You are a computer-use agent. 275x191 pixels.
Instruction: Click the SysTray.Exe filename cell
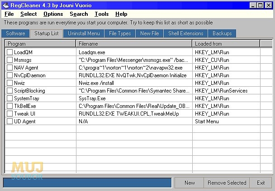(x=134, y=98)
